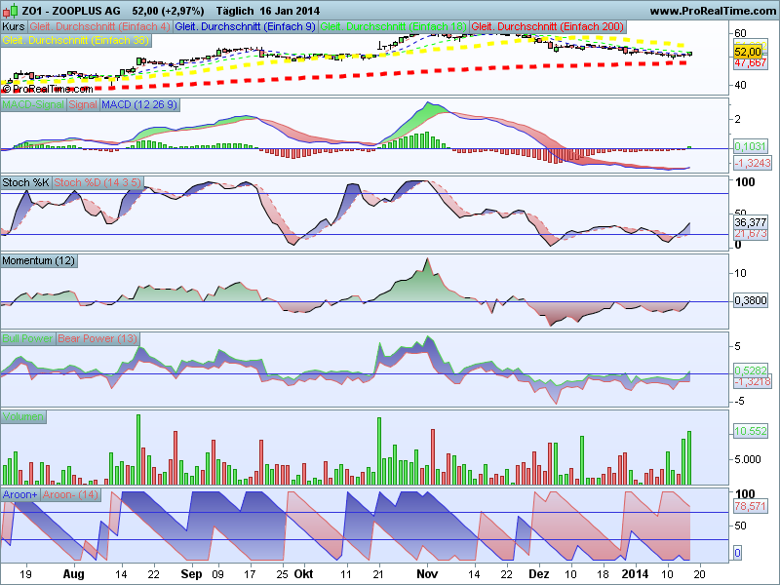The width and height of the screenshot is (780, 585).
Task: Click the yellow 52,00 price tag
Action: coord(748,52)
